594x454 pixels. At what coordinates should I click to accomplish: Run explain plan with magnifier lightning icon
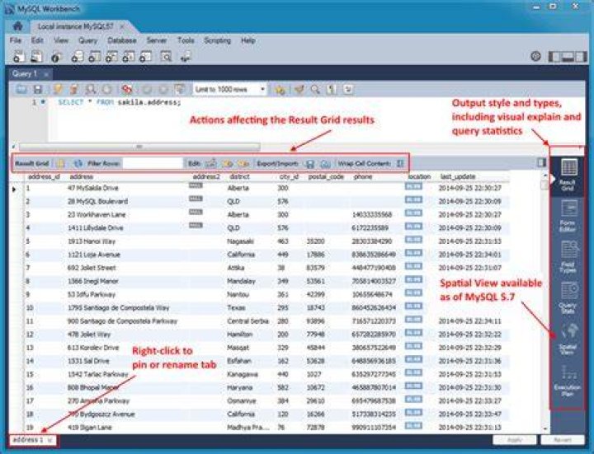(x=91, y=89)
